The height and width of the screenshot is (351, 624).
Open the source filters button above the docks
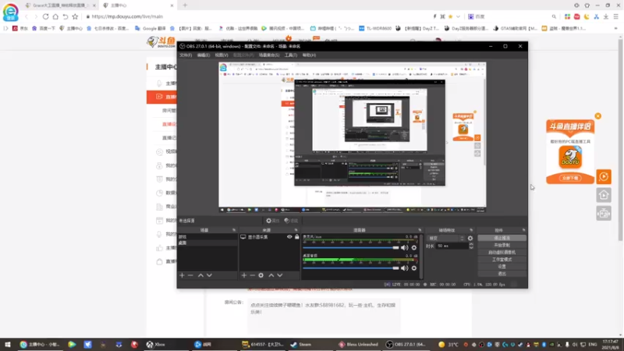point(291,221)
